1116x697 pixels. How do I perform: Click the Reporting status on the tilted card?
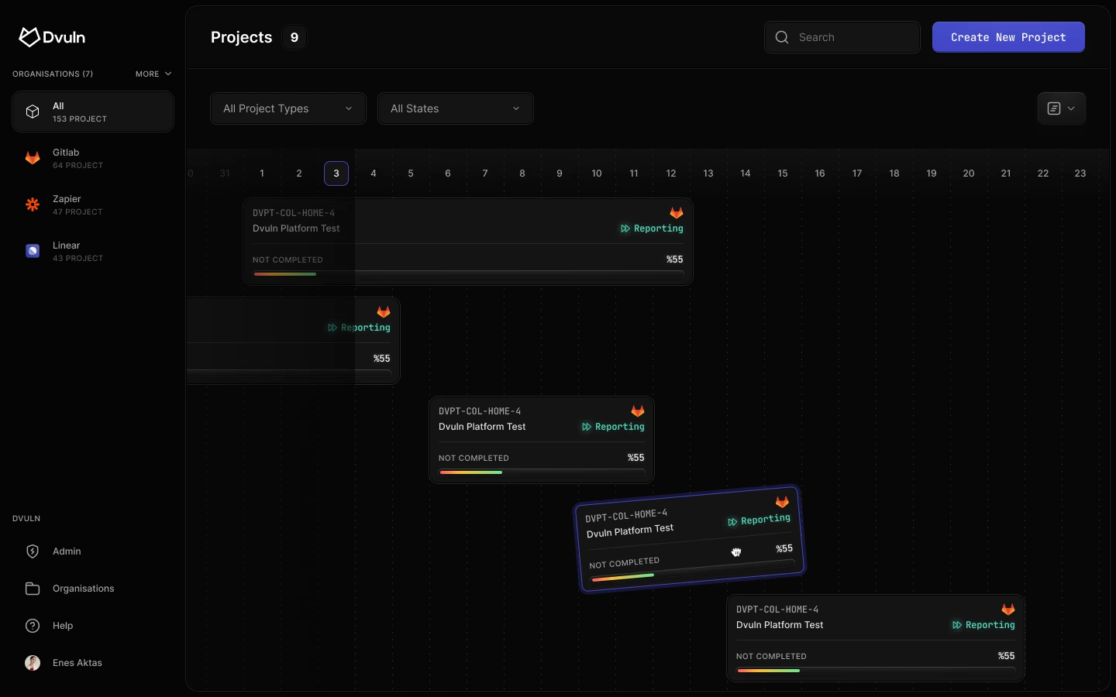[x=759, y=520]
